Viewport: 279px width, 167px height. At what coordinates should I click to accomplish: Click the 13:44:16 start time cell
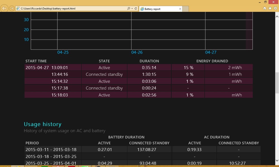[x=53, y=74]
